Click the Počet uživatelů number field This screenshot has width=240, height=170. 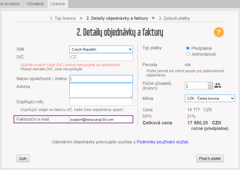[x=196, y=86]
